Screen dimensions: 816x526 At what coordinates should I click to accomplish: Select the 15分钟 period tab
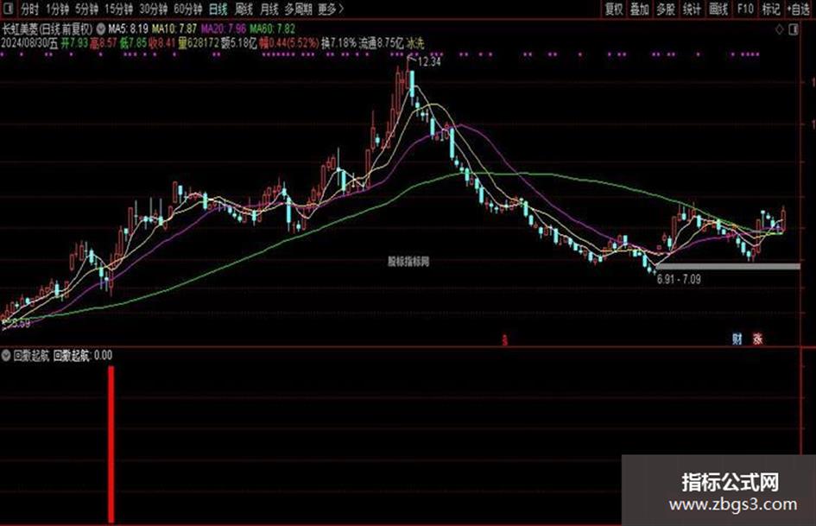118,10
